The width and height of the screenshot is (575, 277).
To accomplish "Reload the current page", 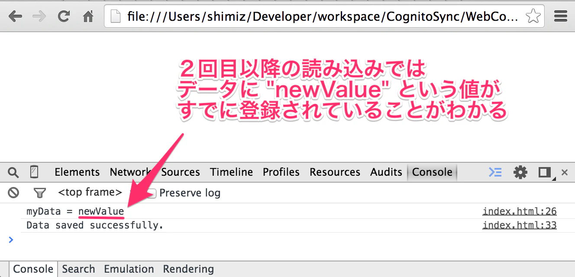I will click(64, 17).
